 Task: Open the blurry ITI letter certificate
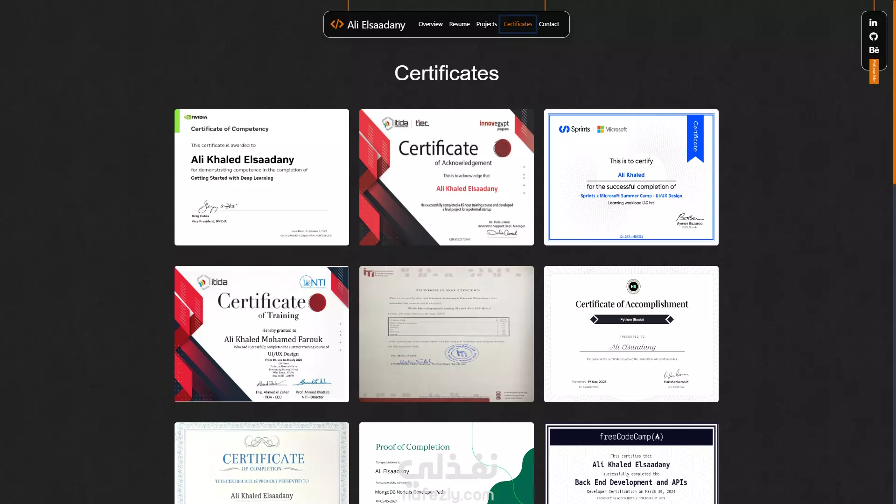(x=447, y=334)
